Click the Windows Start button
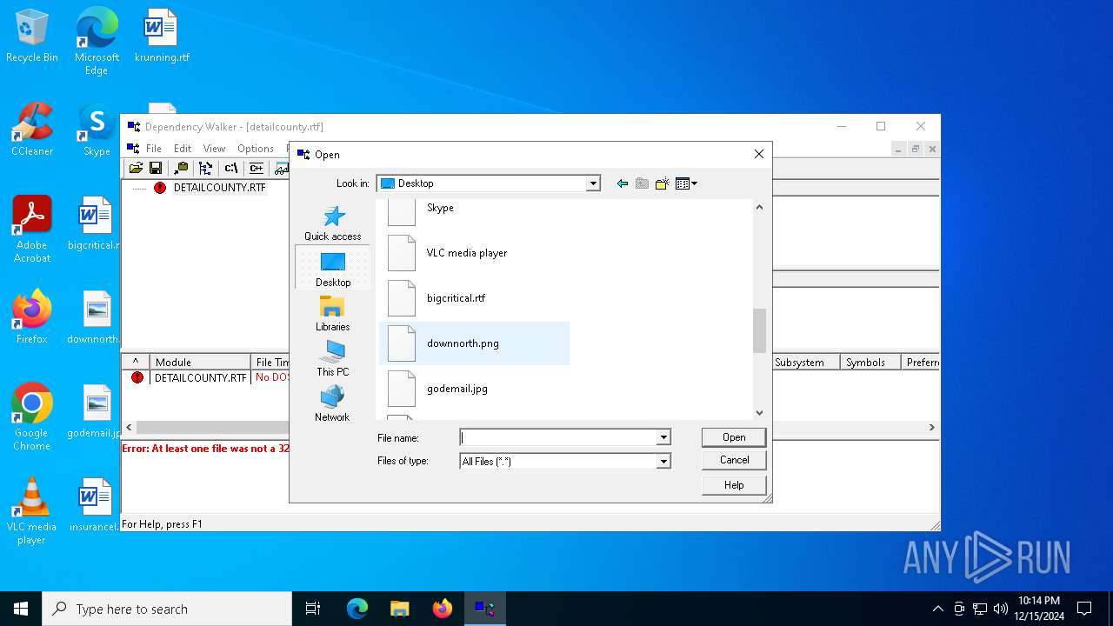This screenshot has height=626, width=1113. click(x=21, y=609)
